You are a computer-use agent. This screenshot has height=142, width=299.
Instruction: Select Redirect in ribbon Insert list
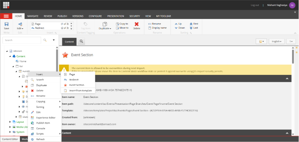50,28
